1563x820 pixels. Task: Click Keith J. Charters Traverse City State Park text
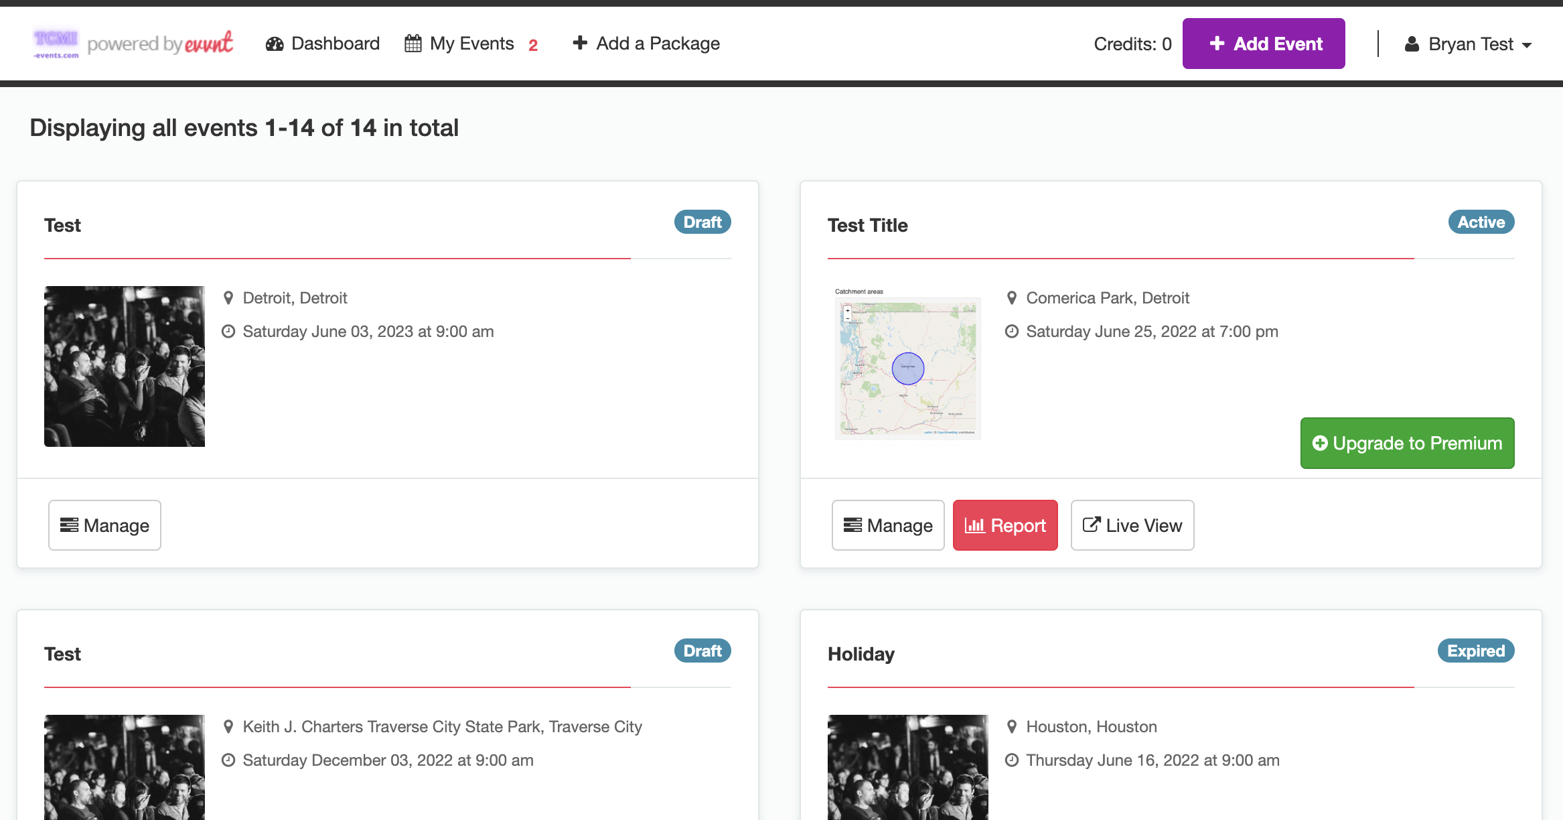(x=442, y=727)
